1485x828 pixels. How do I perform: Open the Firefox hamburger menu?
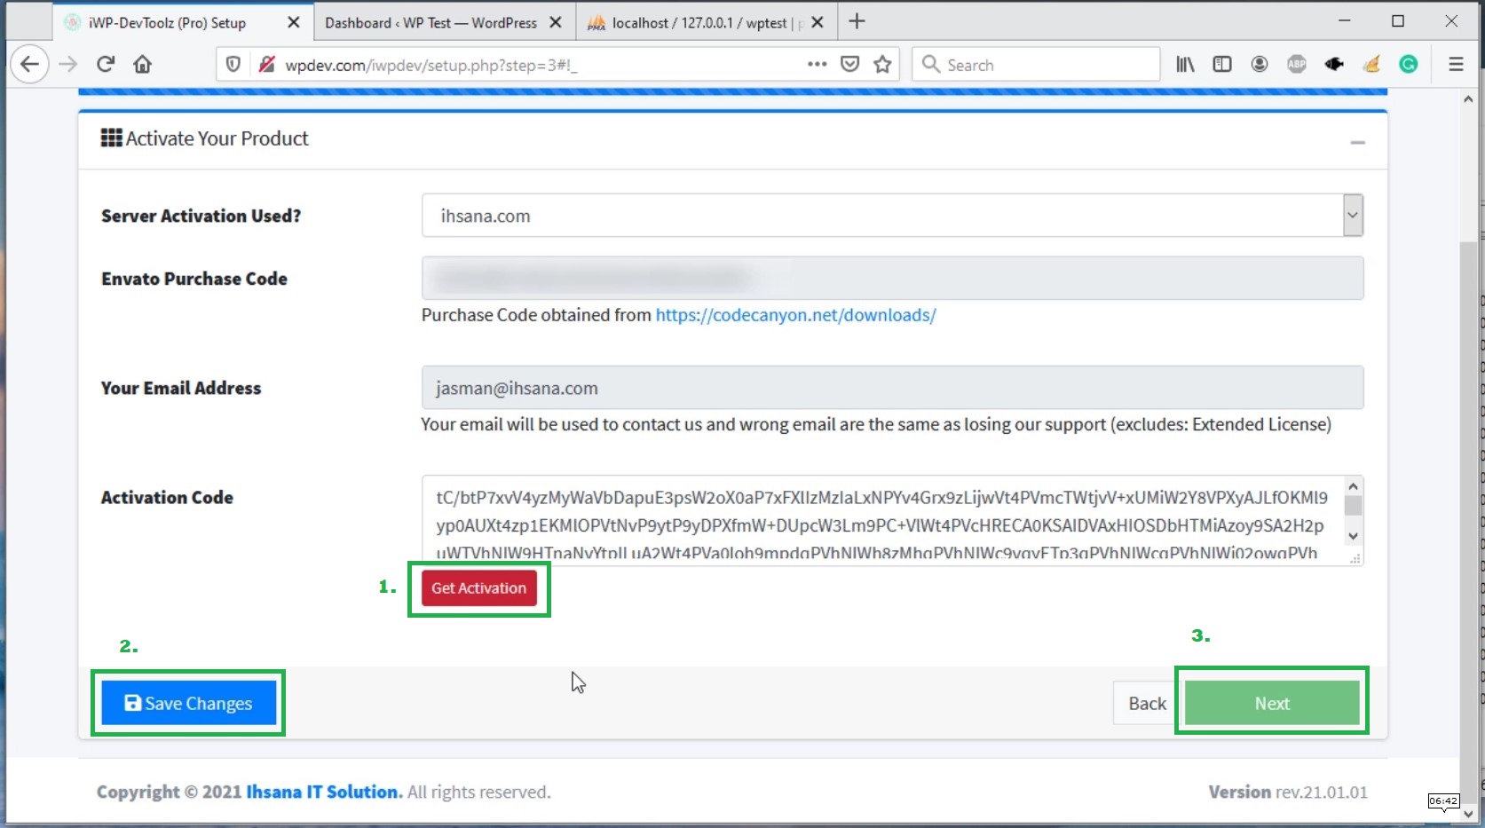1456,64
